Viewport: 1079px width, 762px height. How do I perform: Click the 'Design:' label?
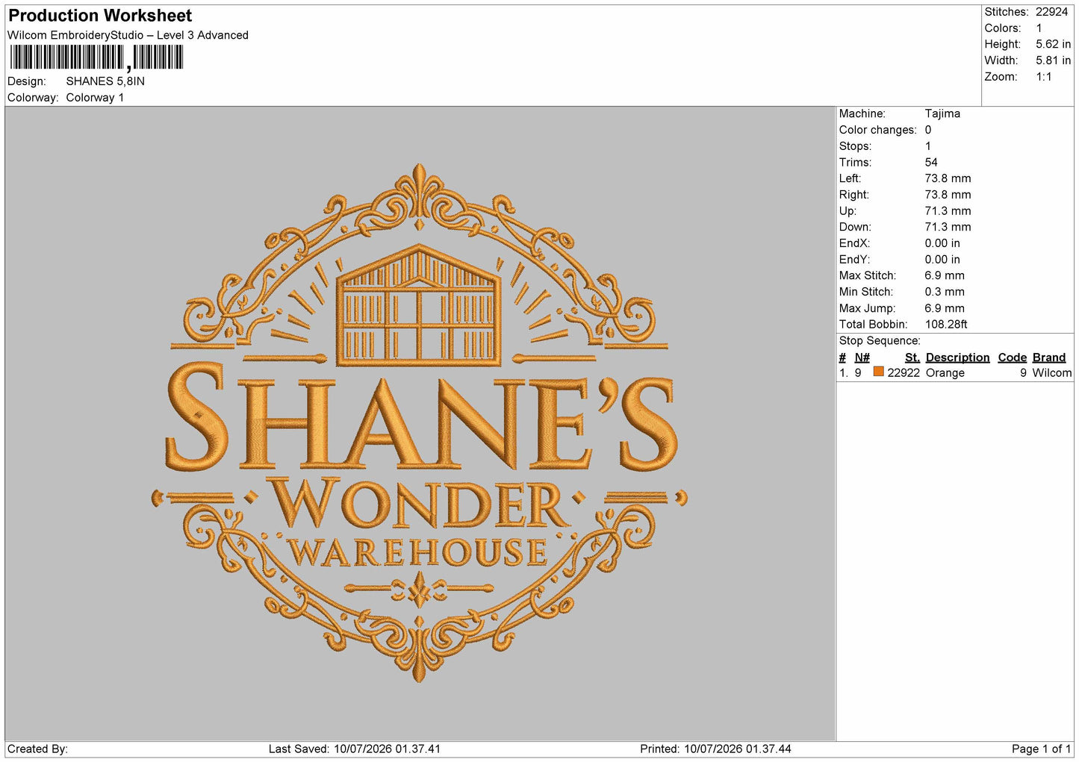click(27, 81)
